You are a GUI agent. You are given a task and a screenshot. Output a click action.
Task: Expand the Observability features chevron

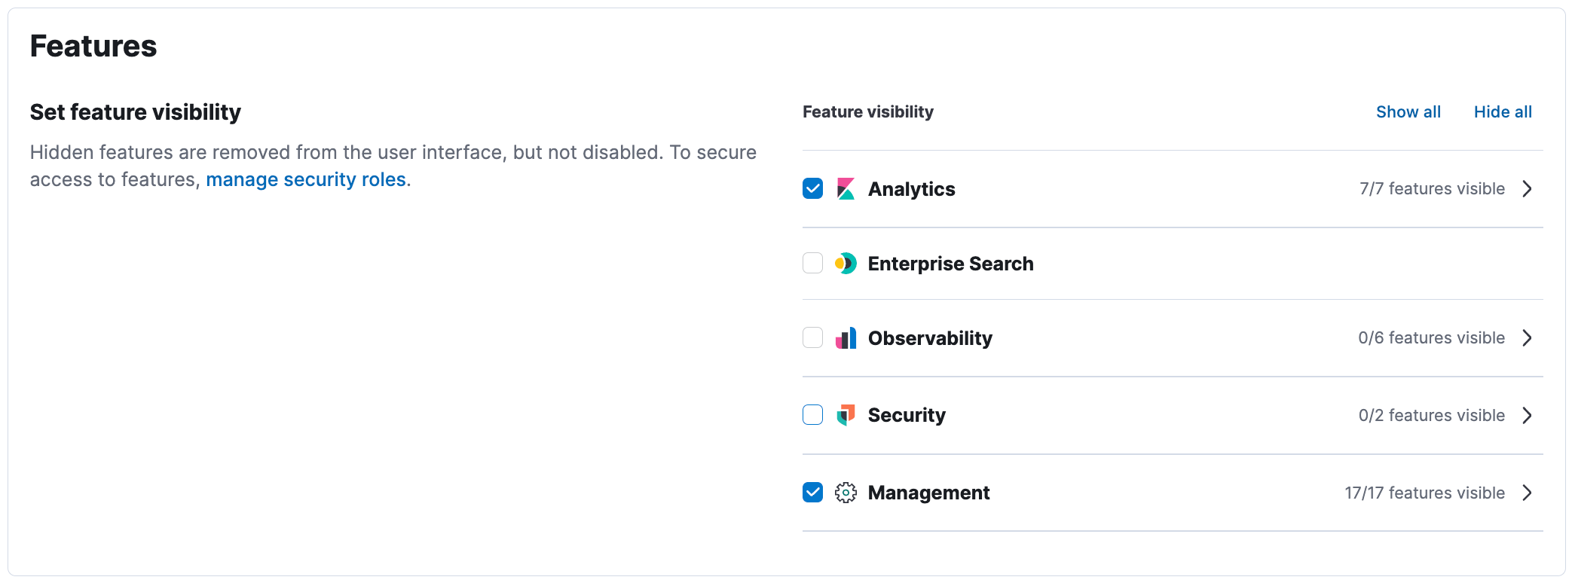click(1527, 337)
